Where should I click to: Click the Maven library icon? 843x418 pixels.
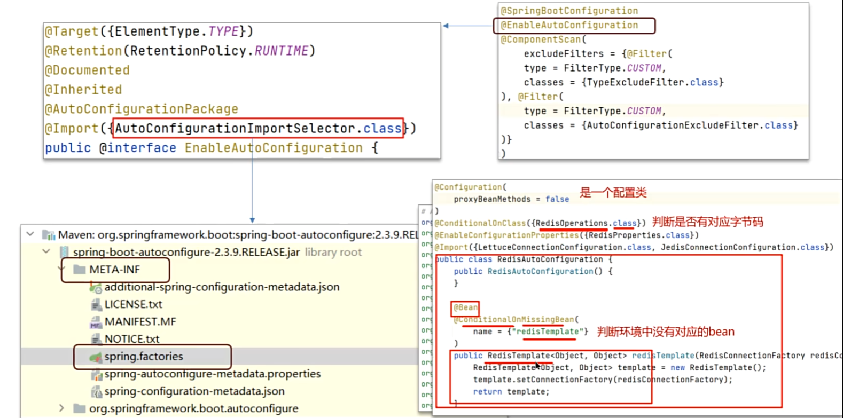[x=49, y=235]
